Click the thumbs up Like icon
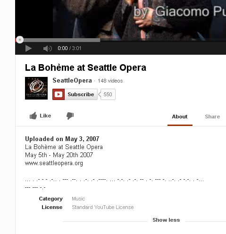This screenshot has width=226, height=234. pyautogui.click(x=33, y=116)
